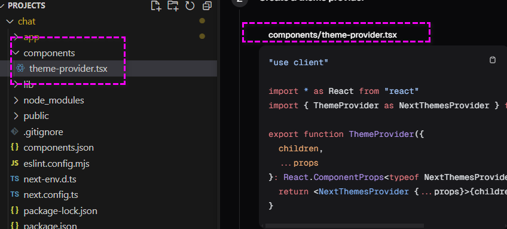Click the components/theme-provider.tsx filename heading
The image size is (507, 229).
[x=332, y=35]
